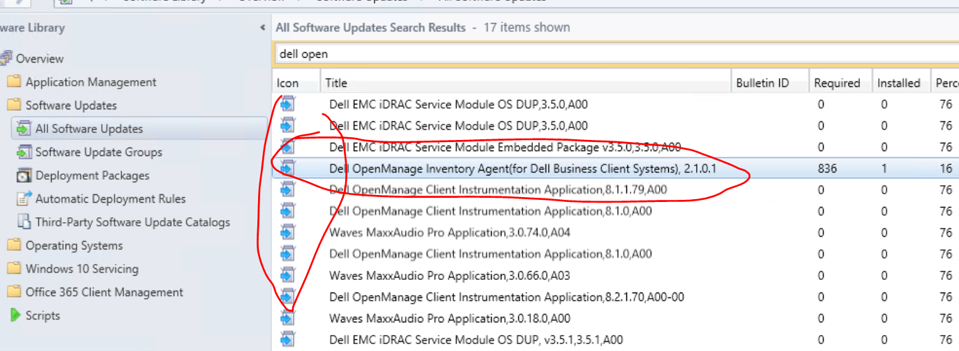Click update icon for OpenManage Instrumentation 8.2.1.70 row
The image size is (959, 351).
pyautogui.click(x=288, y=297)
